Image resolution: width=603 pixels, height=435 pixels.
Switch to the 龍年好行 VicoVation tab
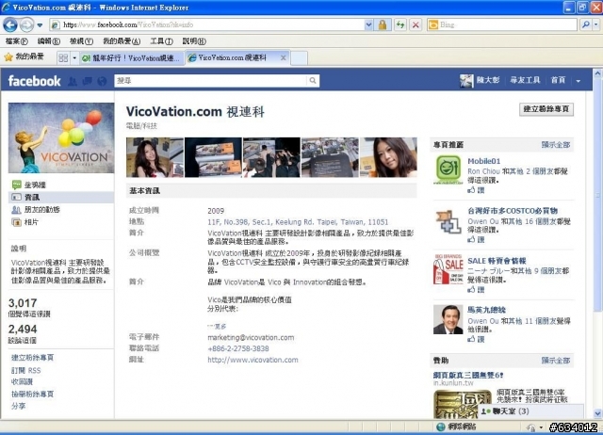[x=131, y=58]
